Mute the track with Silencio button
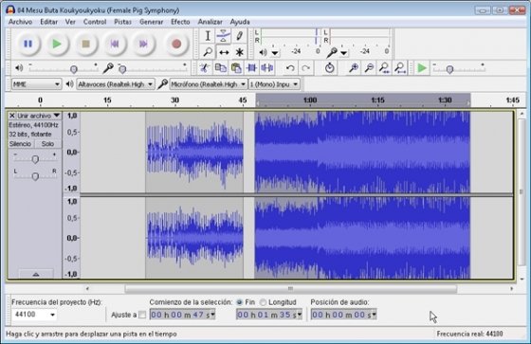 tap(20, 144)
